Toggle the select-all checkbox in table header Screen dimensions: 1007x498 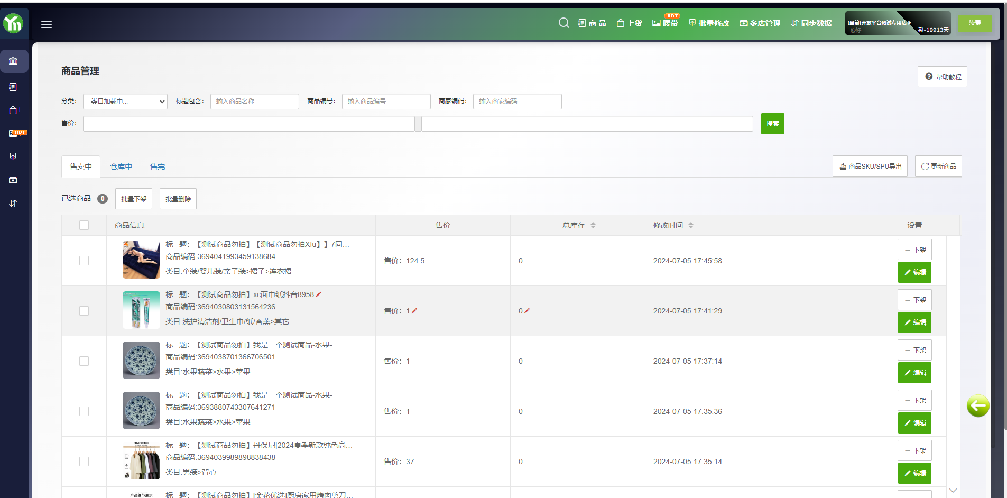84,225
